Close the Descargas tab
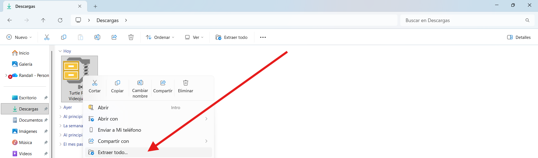This screenshot has width=538, height=158. pos(80,6)
